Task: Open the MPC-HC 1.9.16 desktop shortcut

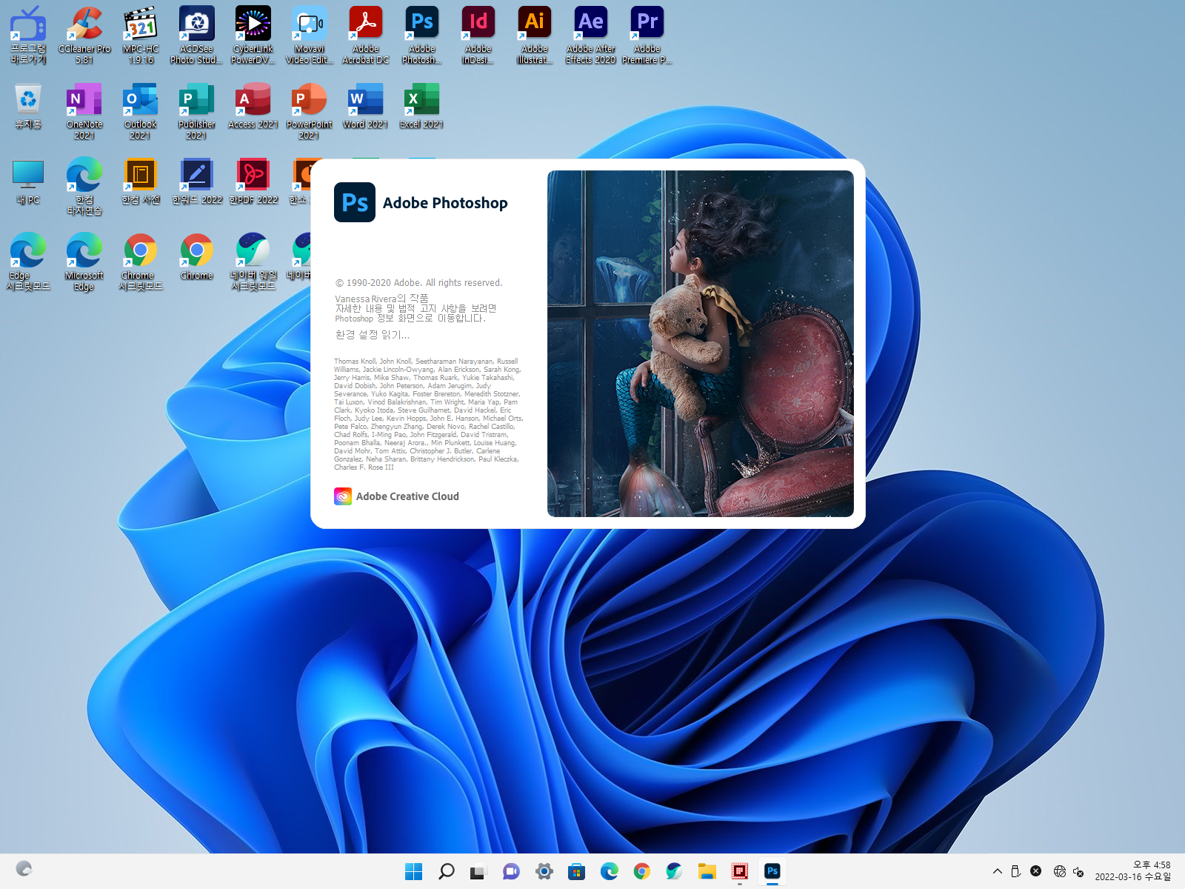Action: pyautogui.click(x=141, y=35)
